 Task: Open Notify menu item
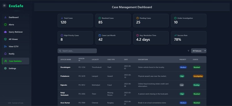(x=16, y=54)
